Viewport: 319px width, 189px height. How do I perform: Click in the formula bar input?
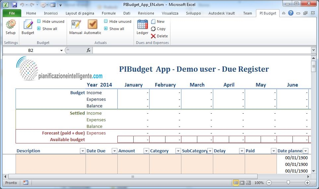click(x=202, y=50)
